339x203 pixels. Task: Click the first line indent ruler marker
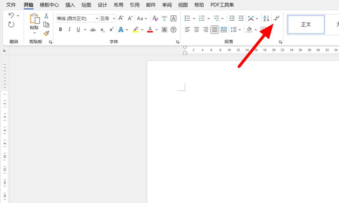pos(185,47)
